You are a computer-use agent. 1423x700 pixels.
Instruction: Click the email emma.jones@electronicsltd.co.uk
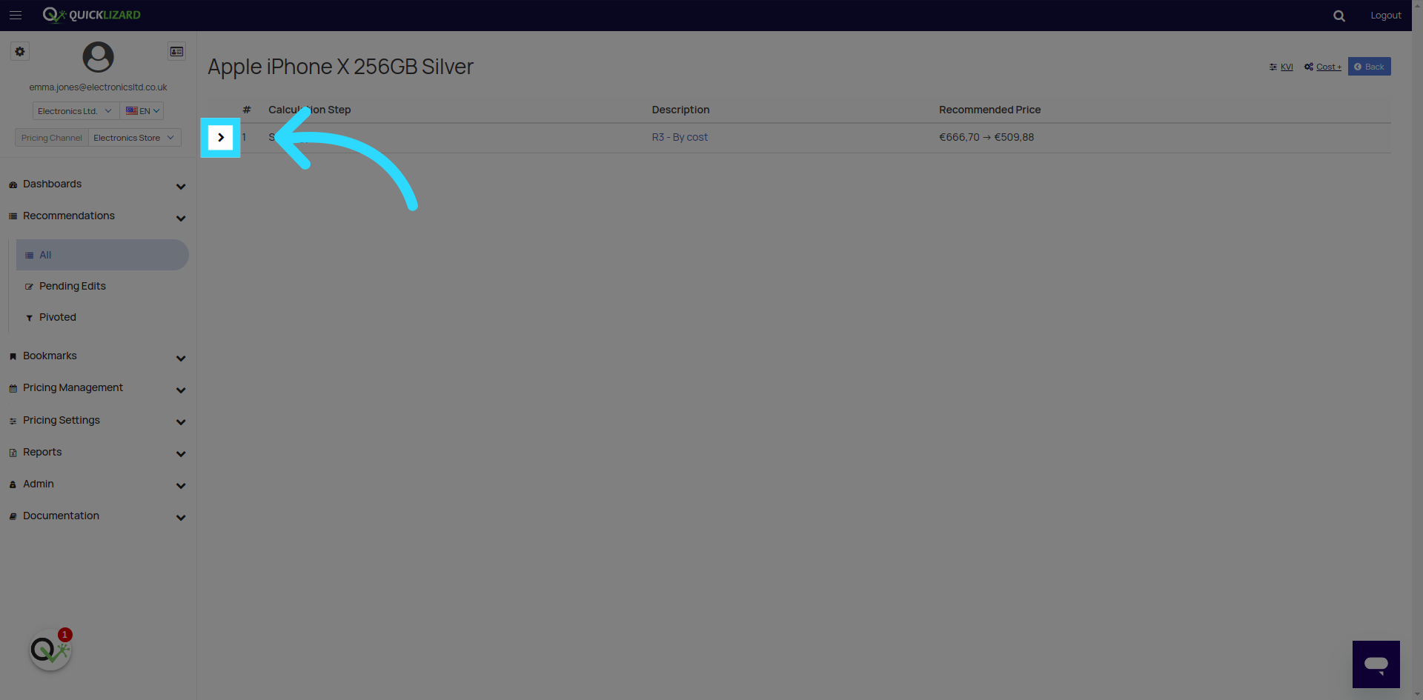pyautogui.click(x=98, y=87)
